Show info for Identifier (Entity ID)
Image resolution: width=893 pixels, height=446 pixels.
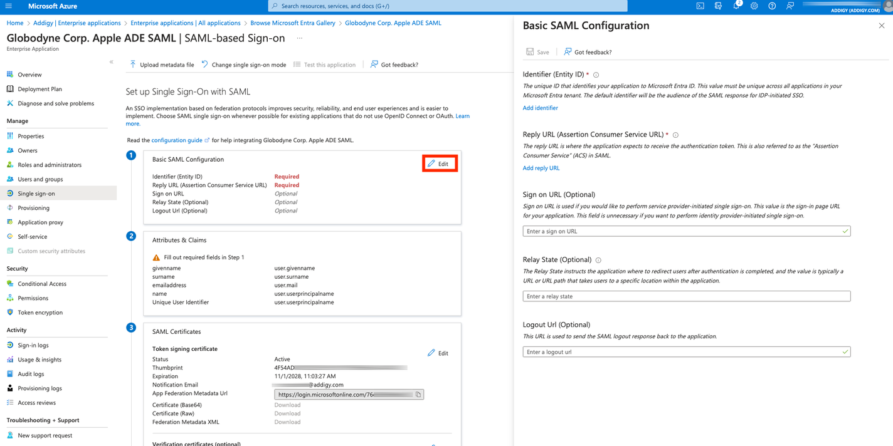(x=596, y=75)
